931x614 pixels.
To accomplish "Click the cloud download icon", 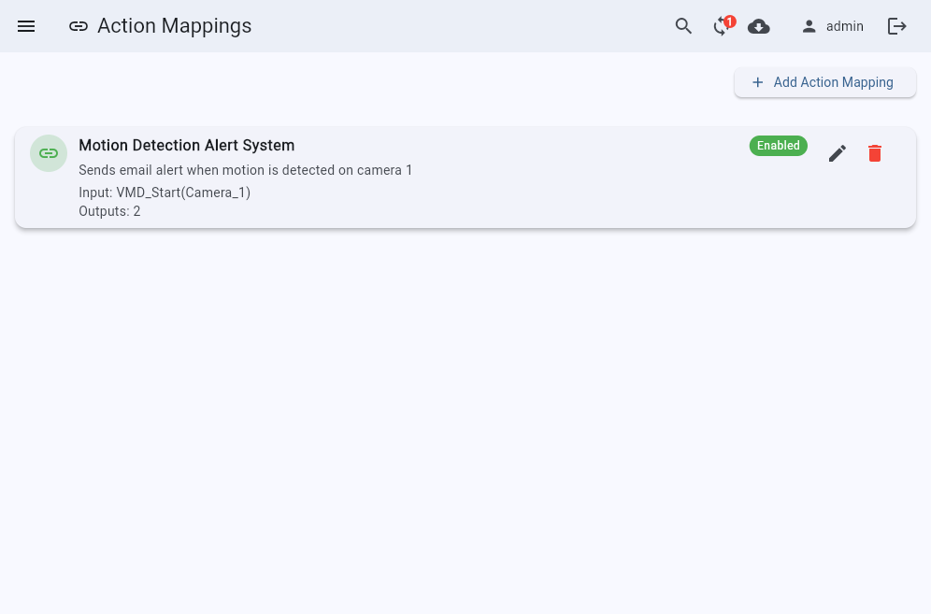I will tap(759, 26).
